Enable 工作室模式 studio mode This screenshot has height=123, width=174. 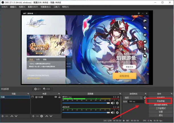pos(161,108)
